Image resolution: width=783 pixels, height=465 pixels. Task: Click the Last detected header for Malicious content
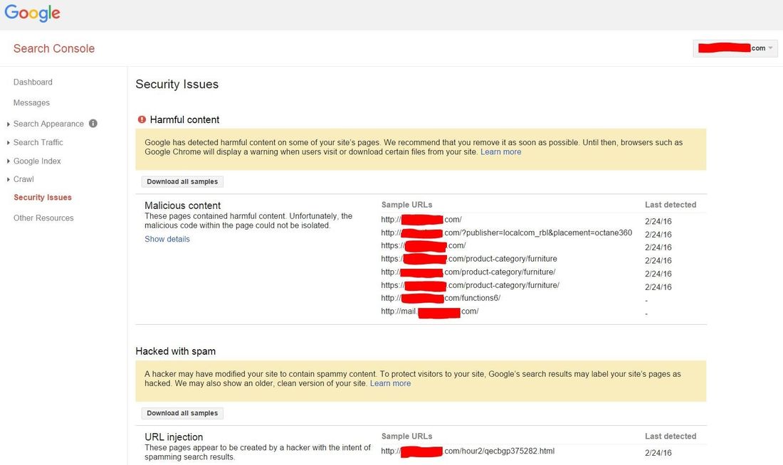point(670,205)
